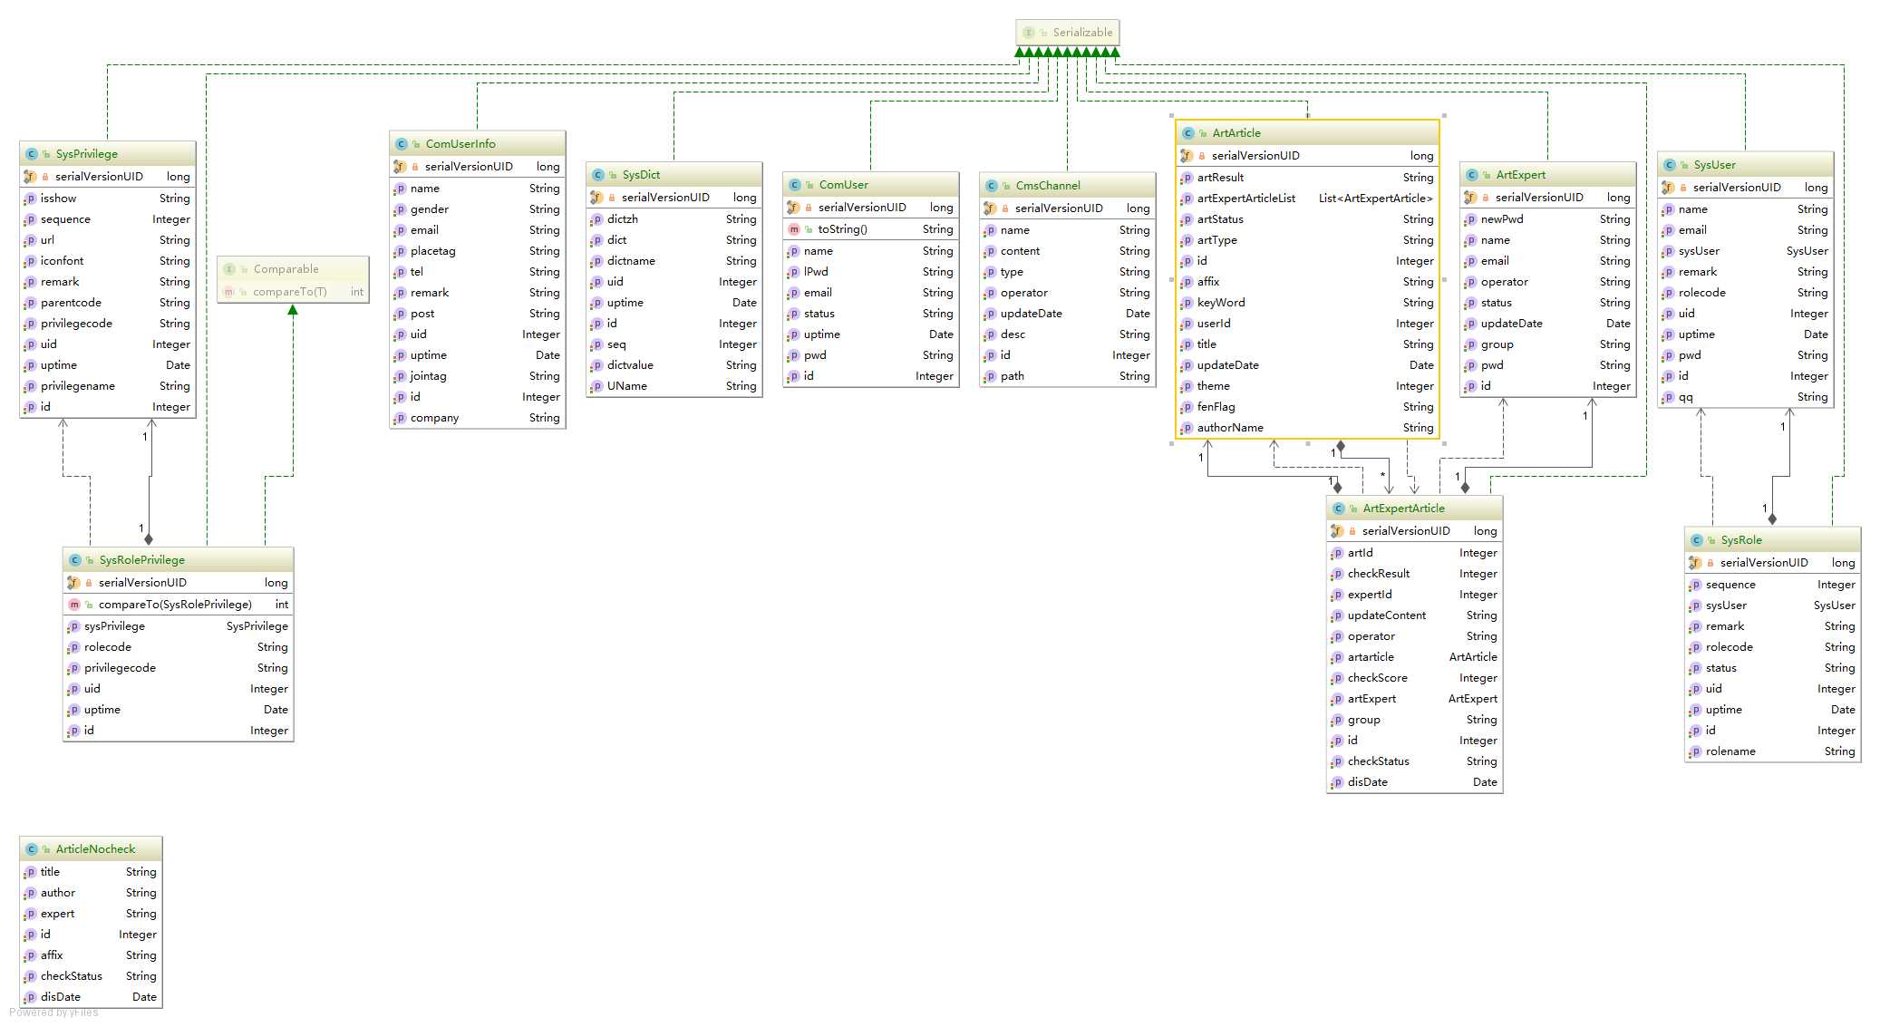This screenshot has width=1880, height=1027.
Task: Click method icon beside compareTo(SysRolePrivilege)
Action: (x=74, y=605)
